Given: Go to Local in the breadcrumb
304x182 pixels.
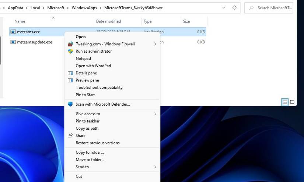Looking at the screenshot, I should (35, 8).
